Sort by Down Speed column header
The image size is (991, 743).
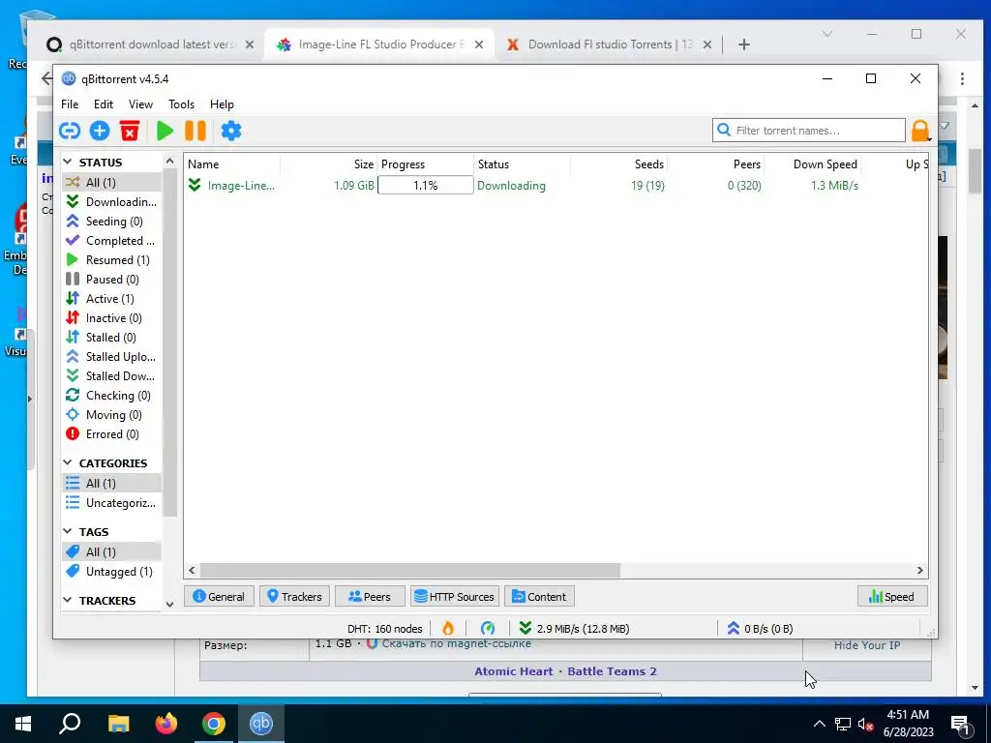click(813, 164)
